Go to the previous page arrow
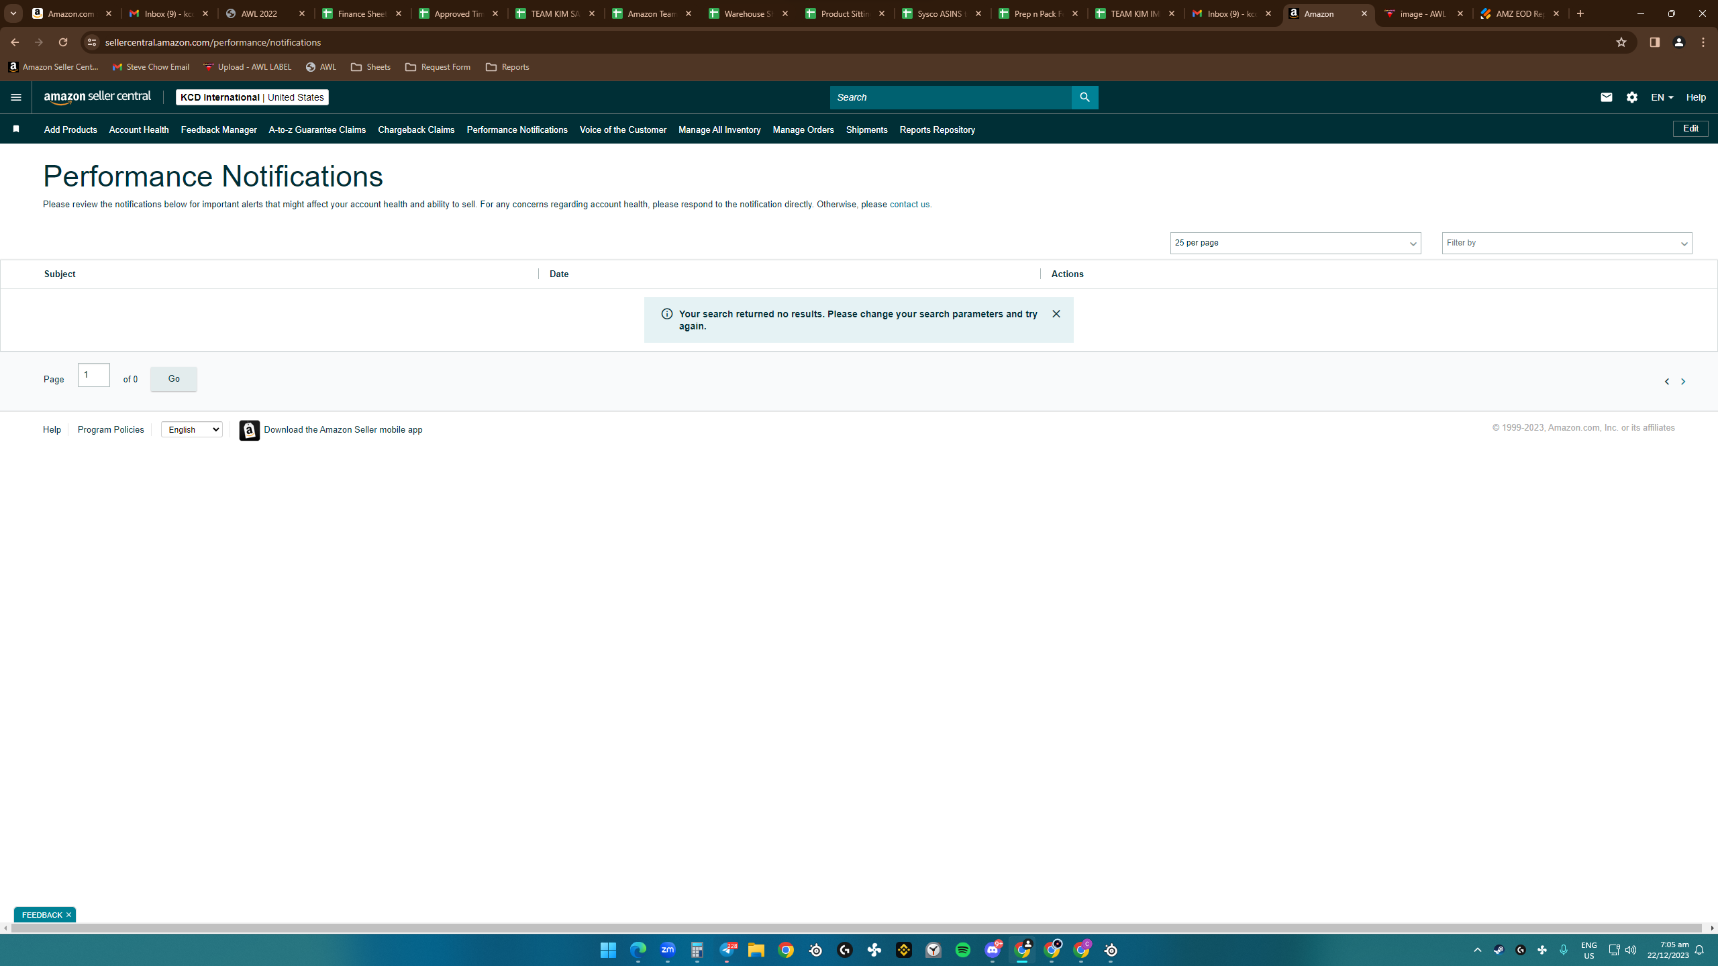The height and width of the screenshot is (966, 1718). click(1667, 381)
